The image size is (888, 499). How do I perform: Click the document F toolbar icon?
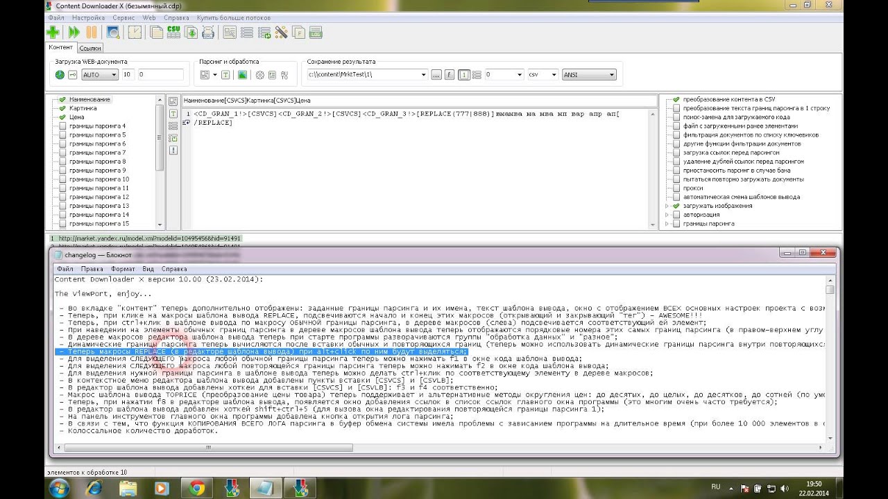[x=298, y=32]
